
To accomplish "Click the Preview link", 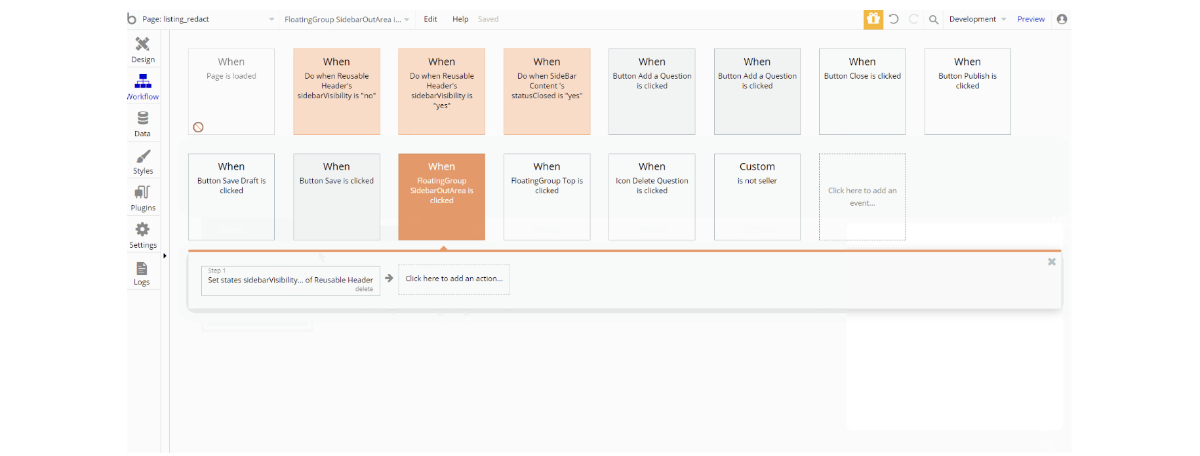I will coord(1031,19).
